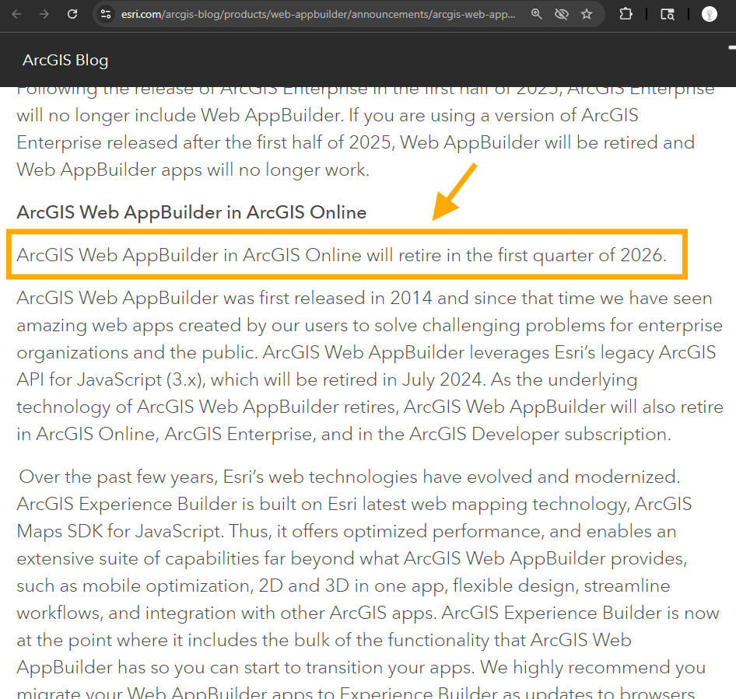Reload the current page
This screenshot has height=699, width=736.
click(72, 14)
